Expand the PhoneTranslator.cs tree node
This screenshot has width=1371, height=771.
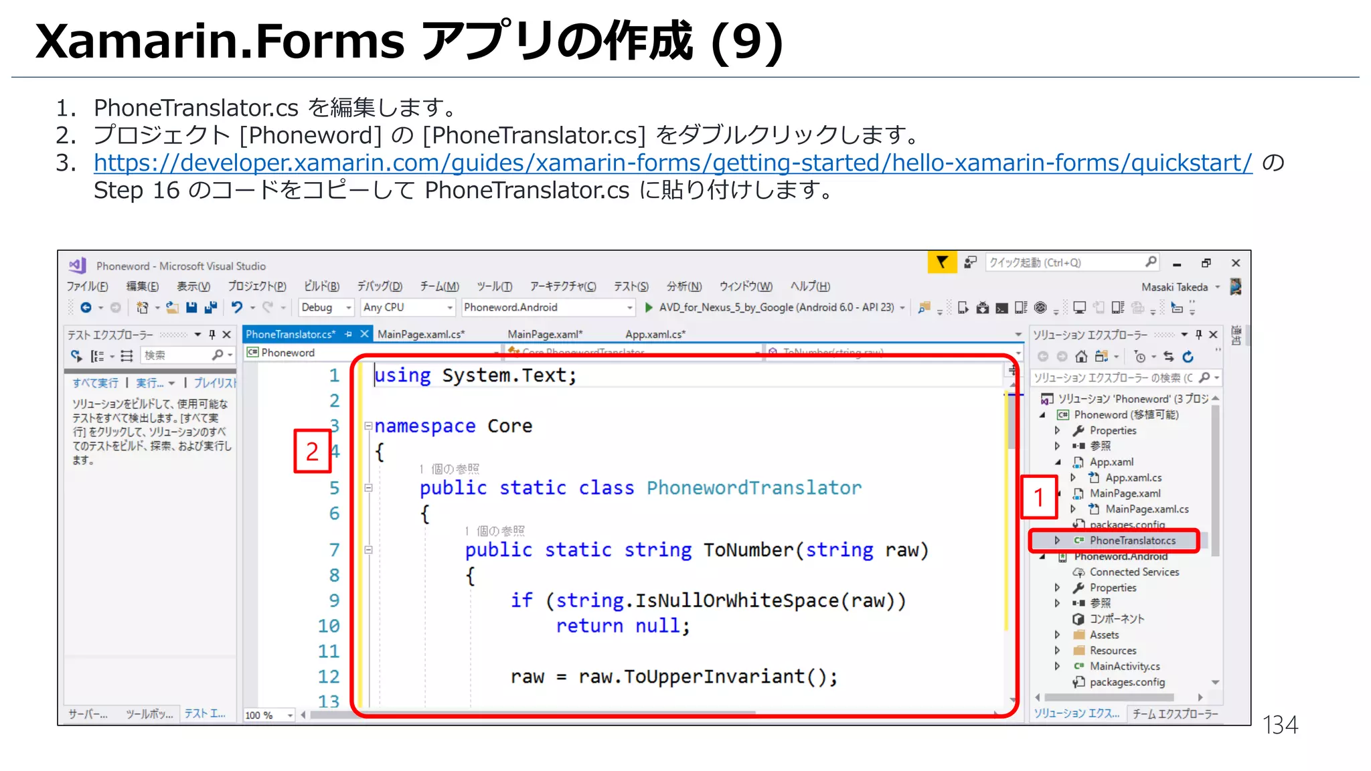pos(1057,540)
